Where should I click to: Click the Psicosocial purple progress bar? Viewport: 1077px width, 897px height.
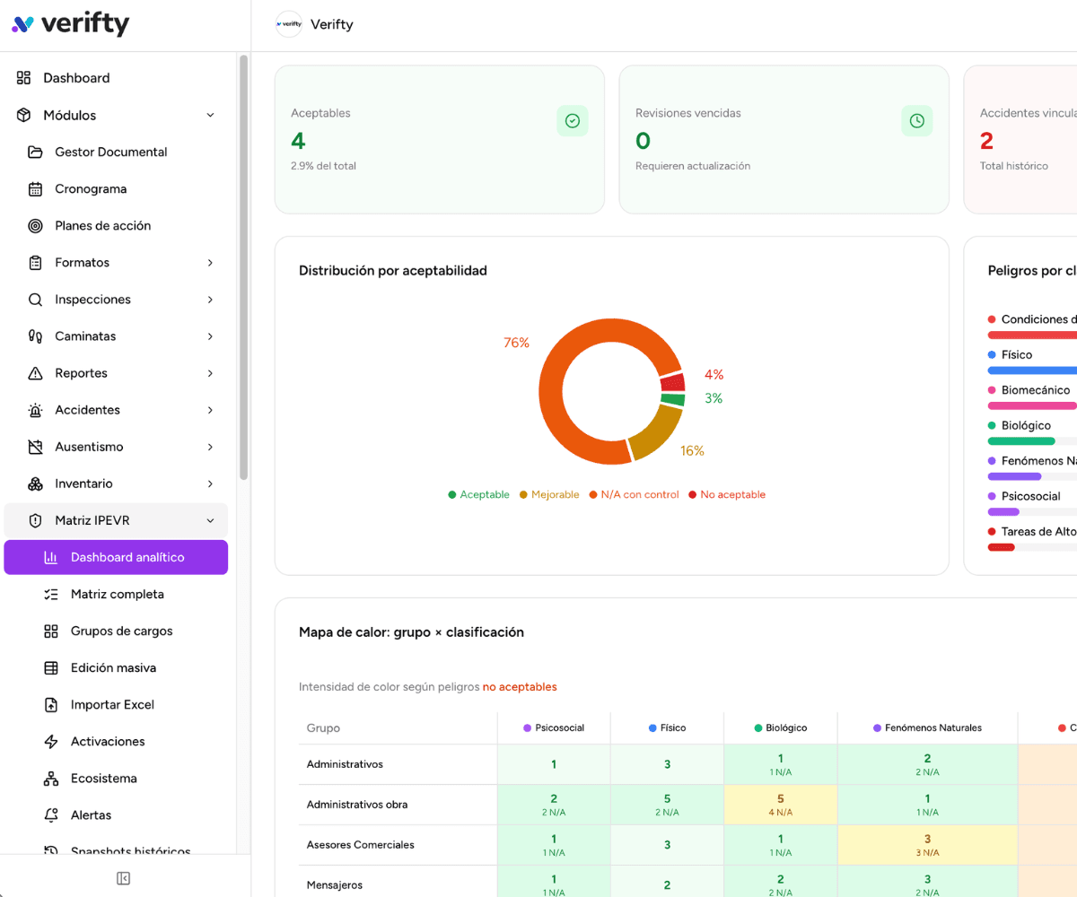click(x=1003, y=512)
